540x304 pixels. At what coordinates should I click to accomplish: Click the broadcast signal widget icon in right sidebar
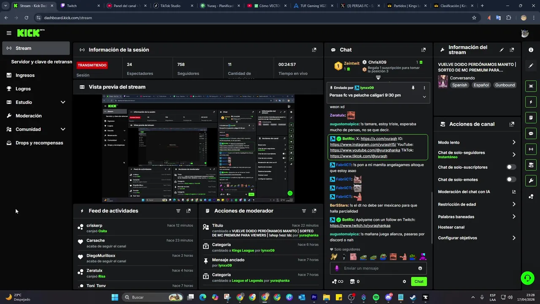tap(531, 149)
